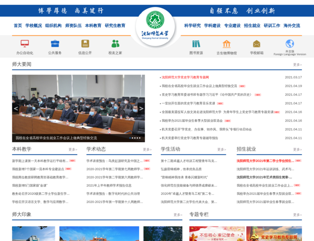Open the 海外交流 menu

pos(292,26)
